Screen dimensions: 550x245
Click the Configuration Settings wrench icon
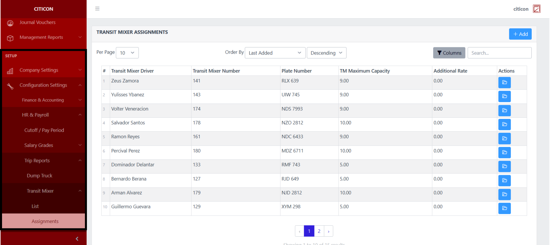[x=10, y=86]
